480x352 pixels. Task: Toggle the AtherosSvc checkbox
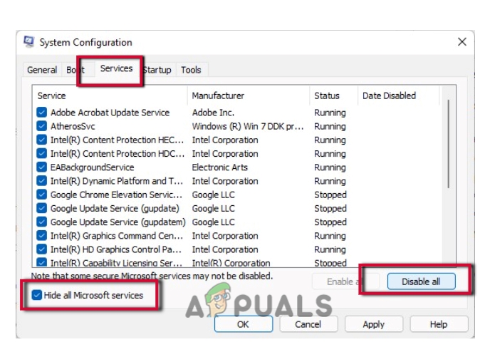pyautogui.click(x=41, y=126)
